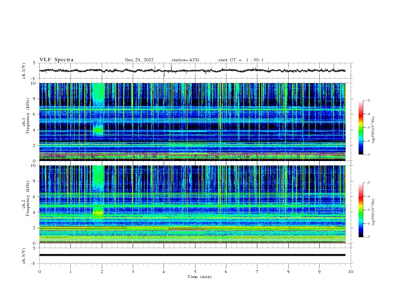Click the log(PSD) label beside ch.2 color bar
This screenshot has height=305, width=395.
(x=374, y=212)
